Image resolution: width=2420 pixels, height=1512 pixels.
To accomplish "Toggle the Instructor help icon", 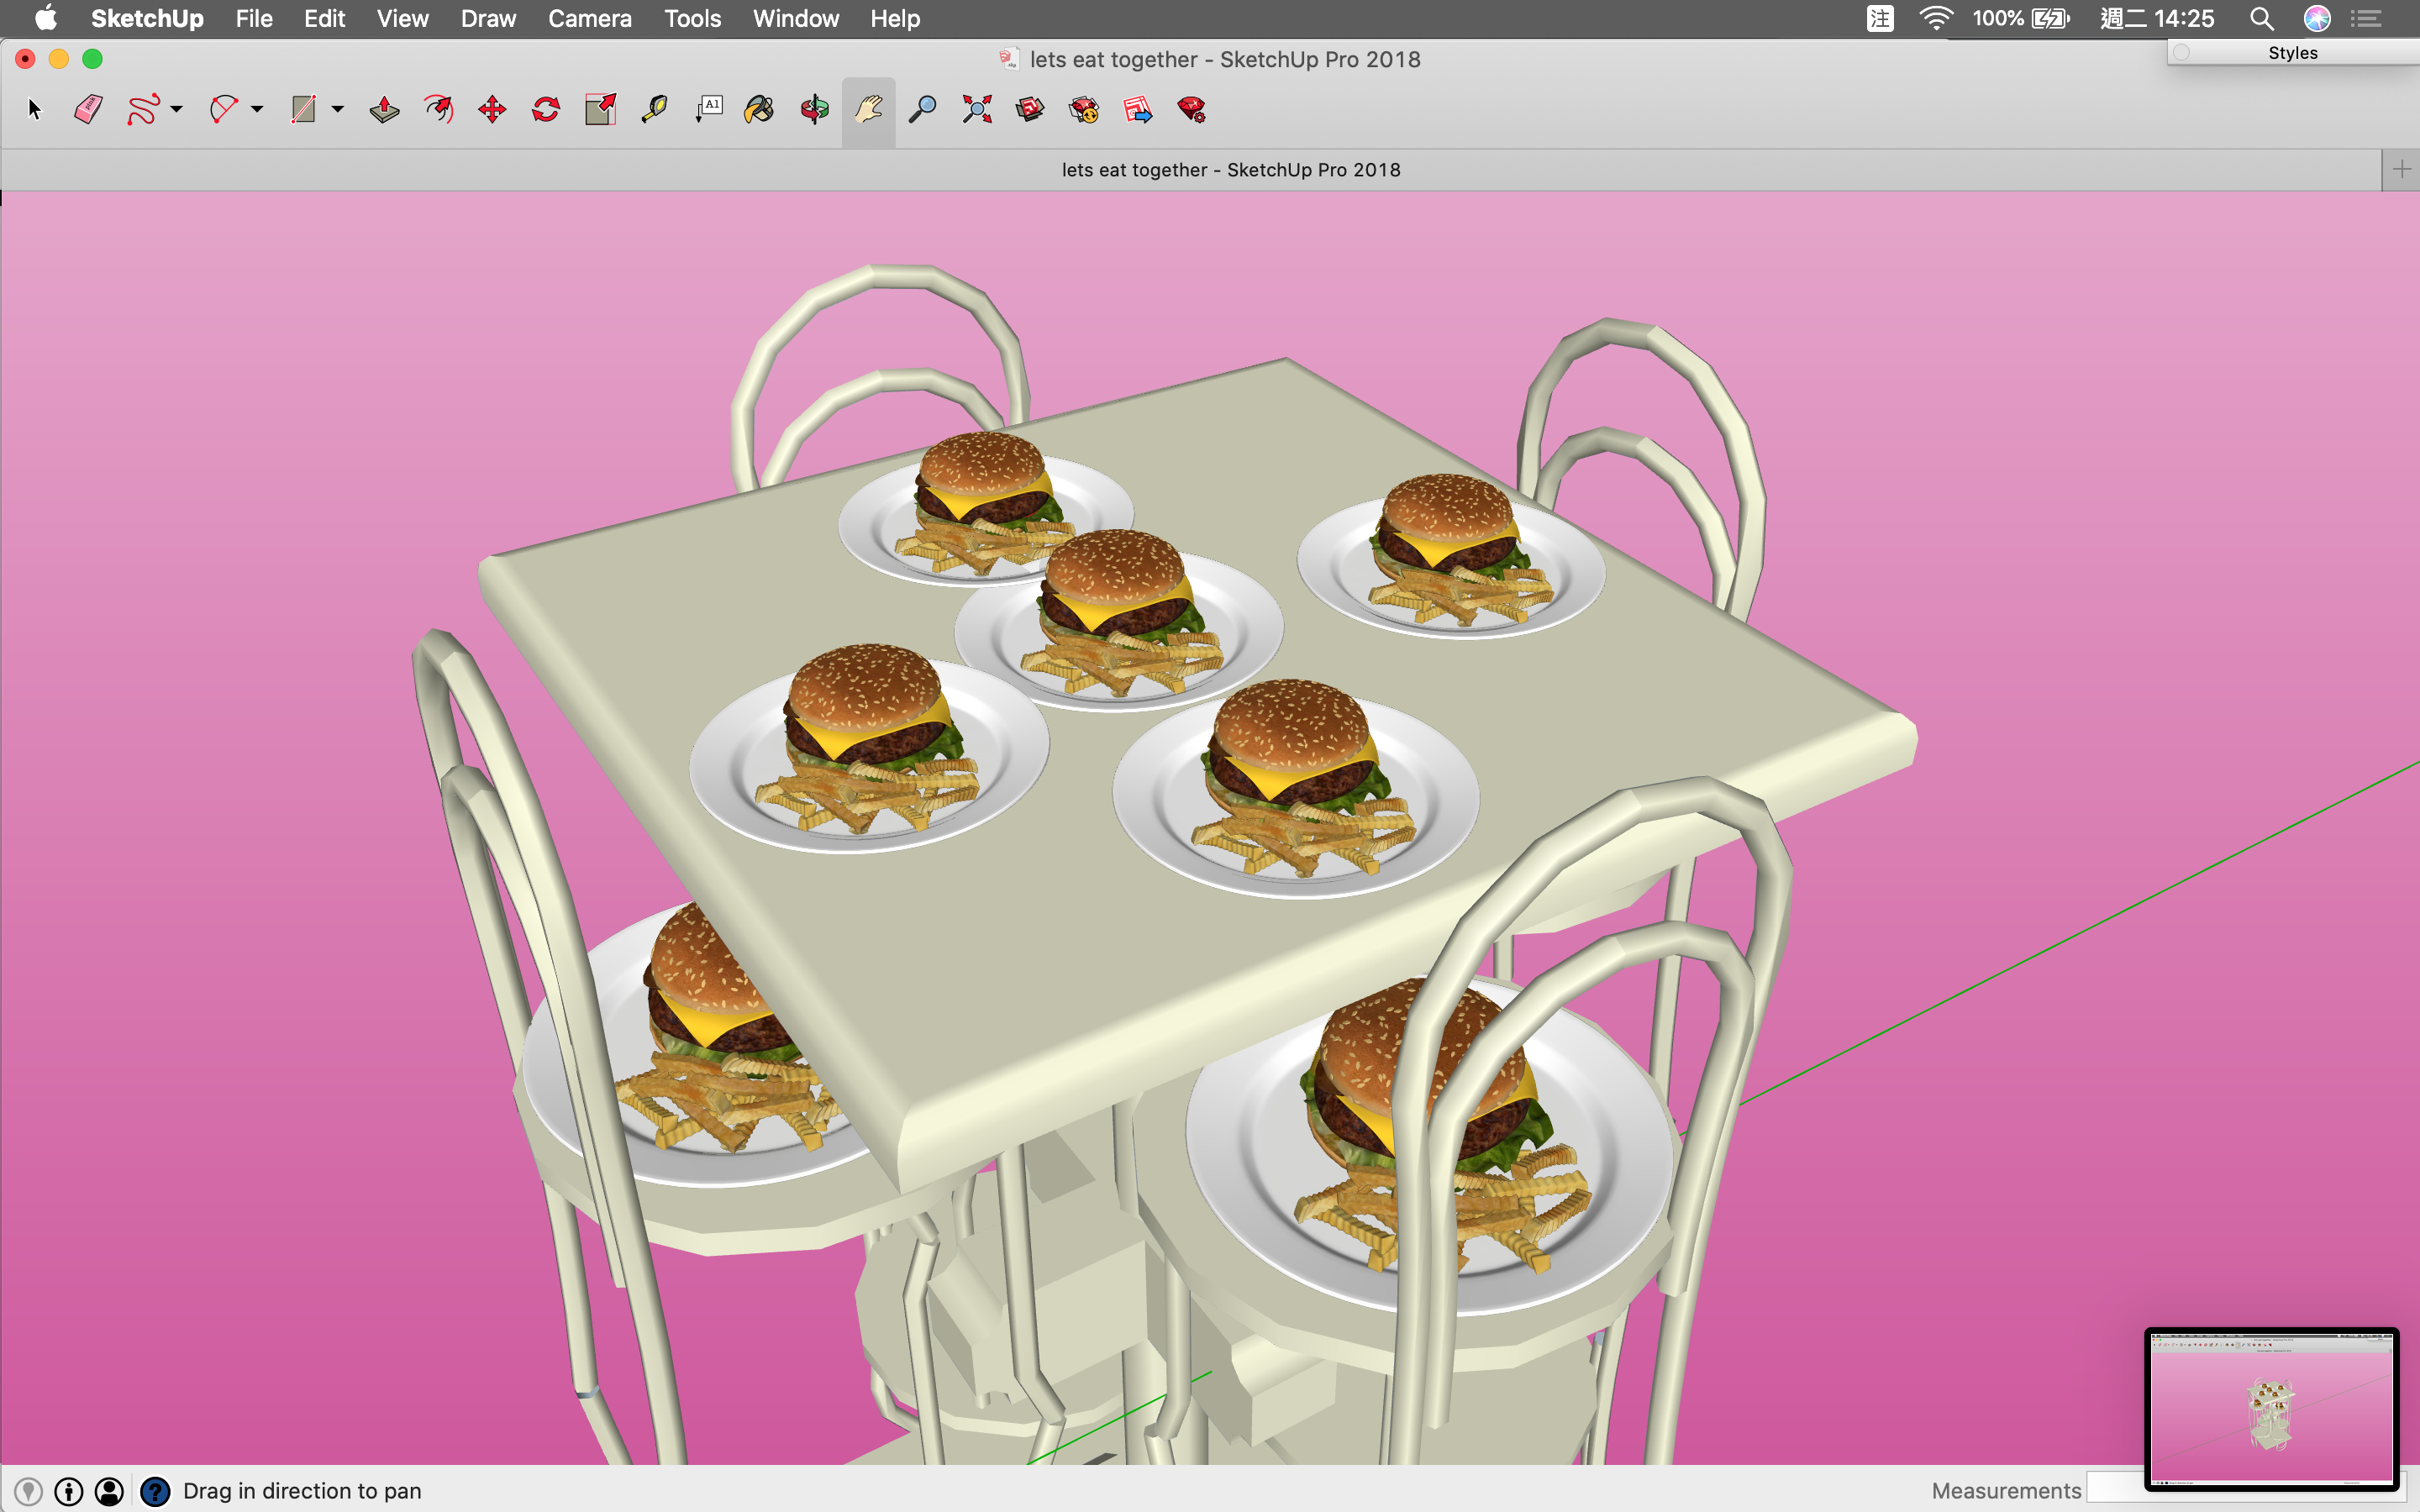I will pyautogui.click(x=155, y=1491).
